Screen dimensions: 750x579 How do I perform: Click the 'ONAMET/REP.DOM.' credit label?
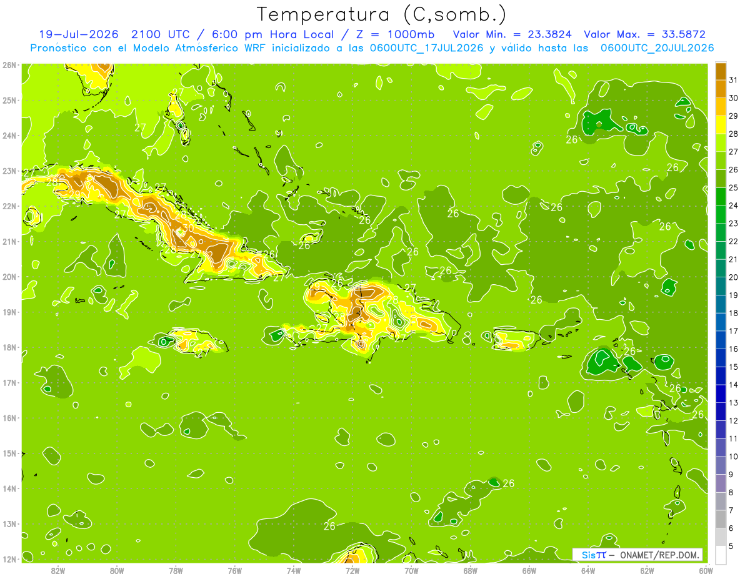coord(661,555)
